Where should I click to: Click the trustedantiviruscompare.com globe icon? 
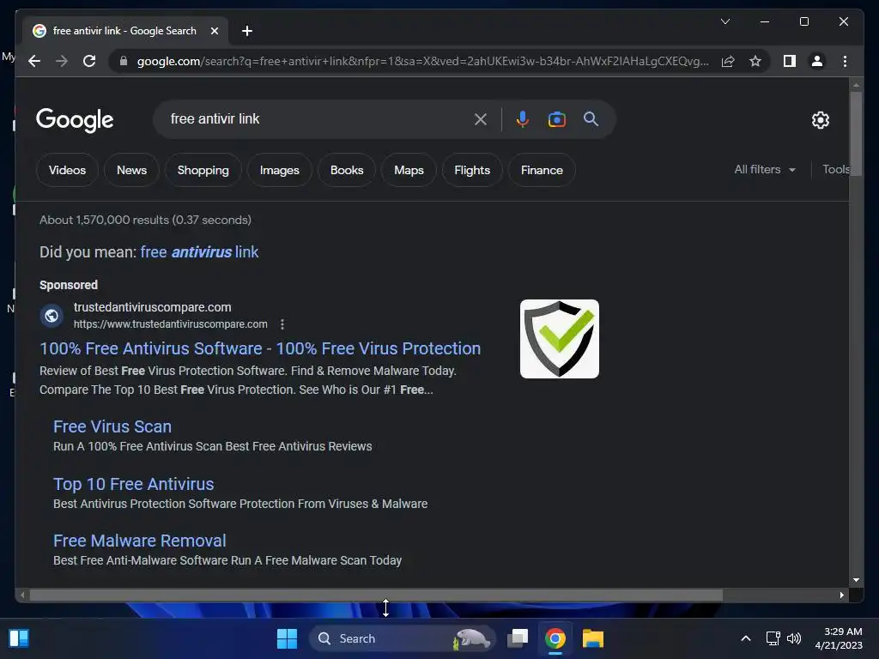pyautogui.click(x=51, y=316)
